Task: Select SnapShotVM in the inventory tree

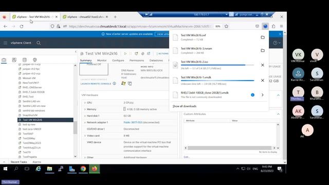Action: click(x=30, y=115)
